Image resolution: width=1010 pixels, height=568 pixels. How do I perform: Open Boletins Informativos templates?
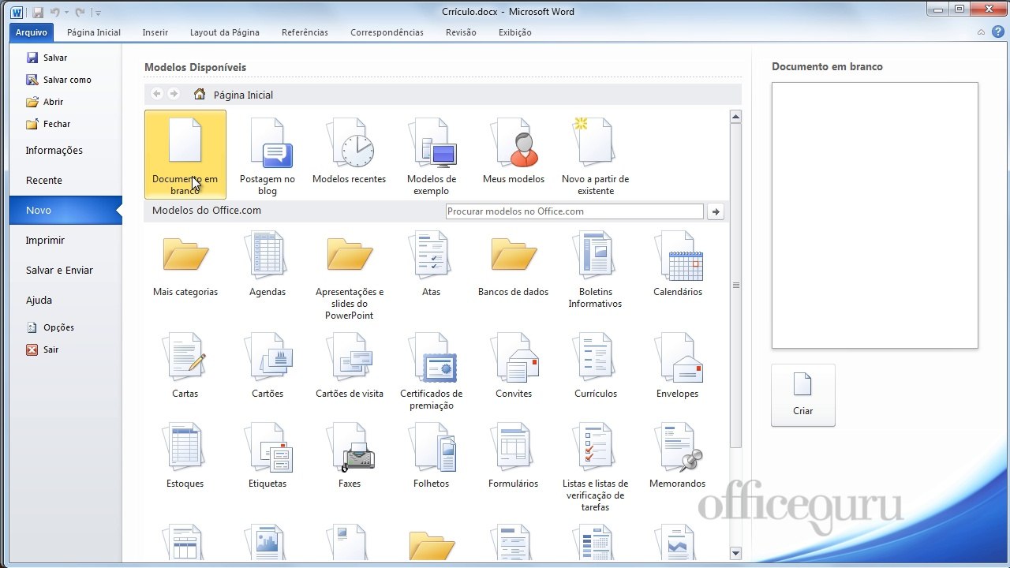pos(596,270)
